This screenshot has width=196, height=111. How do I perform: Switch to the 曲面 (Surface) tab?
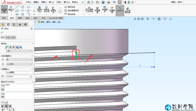(x=20, y=18)
